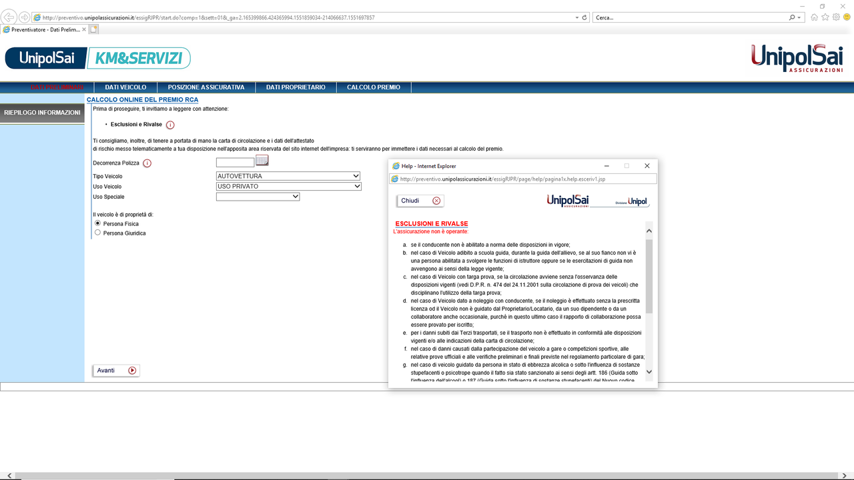Image resolution: width=854 pixels, height=480 pixels.
Task: Open the calendar icon next to Decorrenza Polizza
Action: click(x=262, y=160)
